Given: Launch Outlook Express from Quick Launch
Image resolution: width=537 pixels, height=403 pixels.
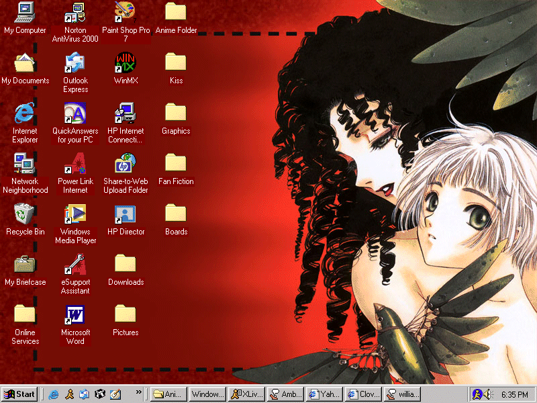Looking at the screenshot, I should tap(85, 394).
